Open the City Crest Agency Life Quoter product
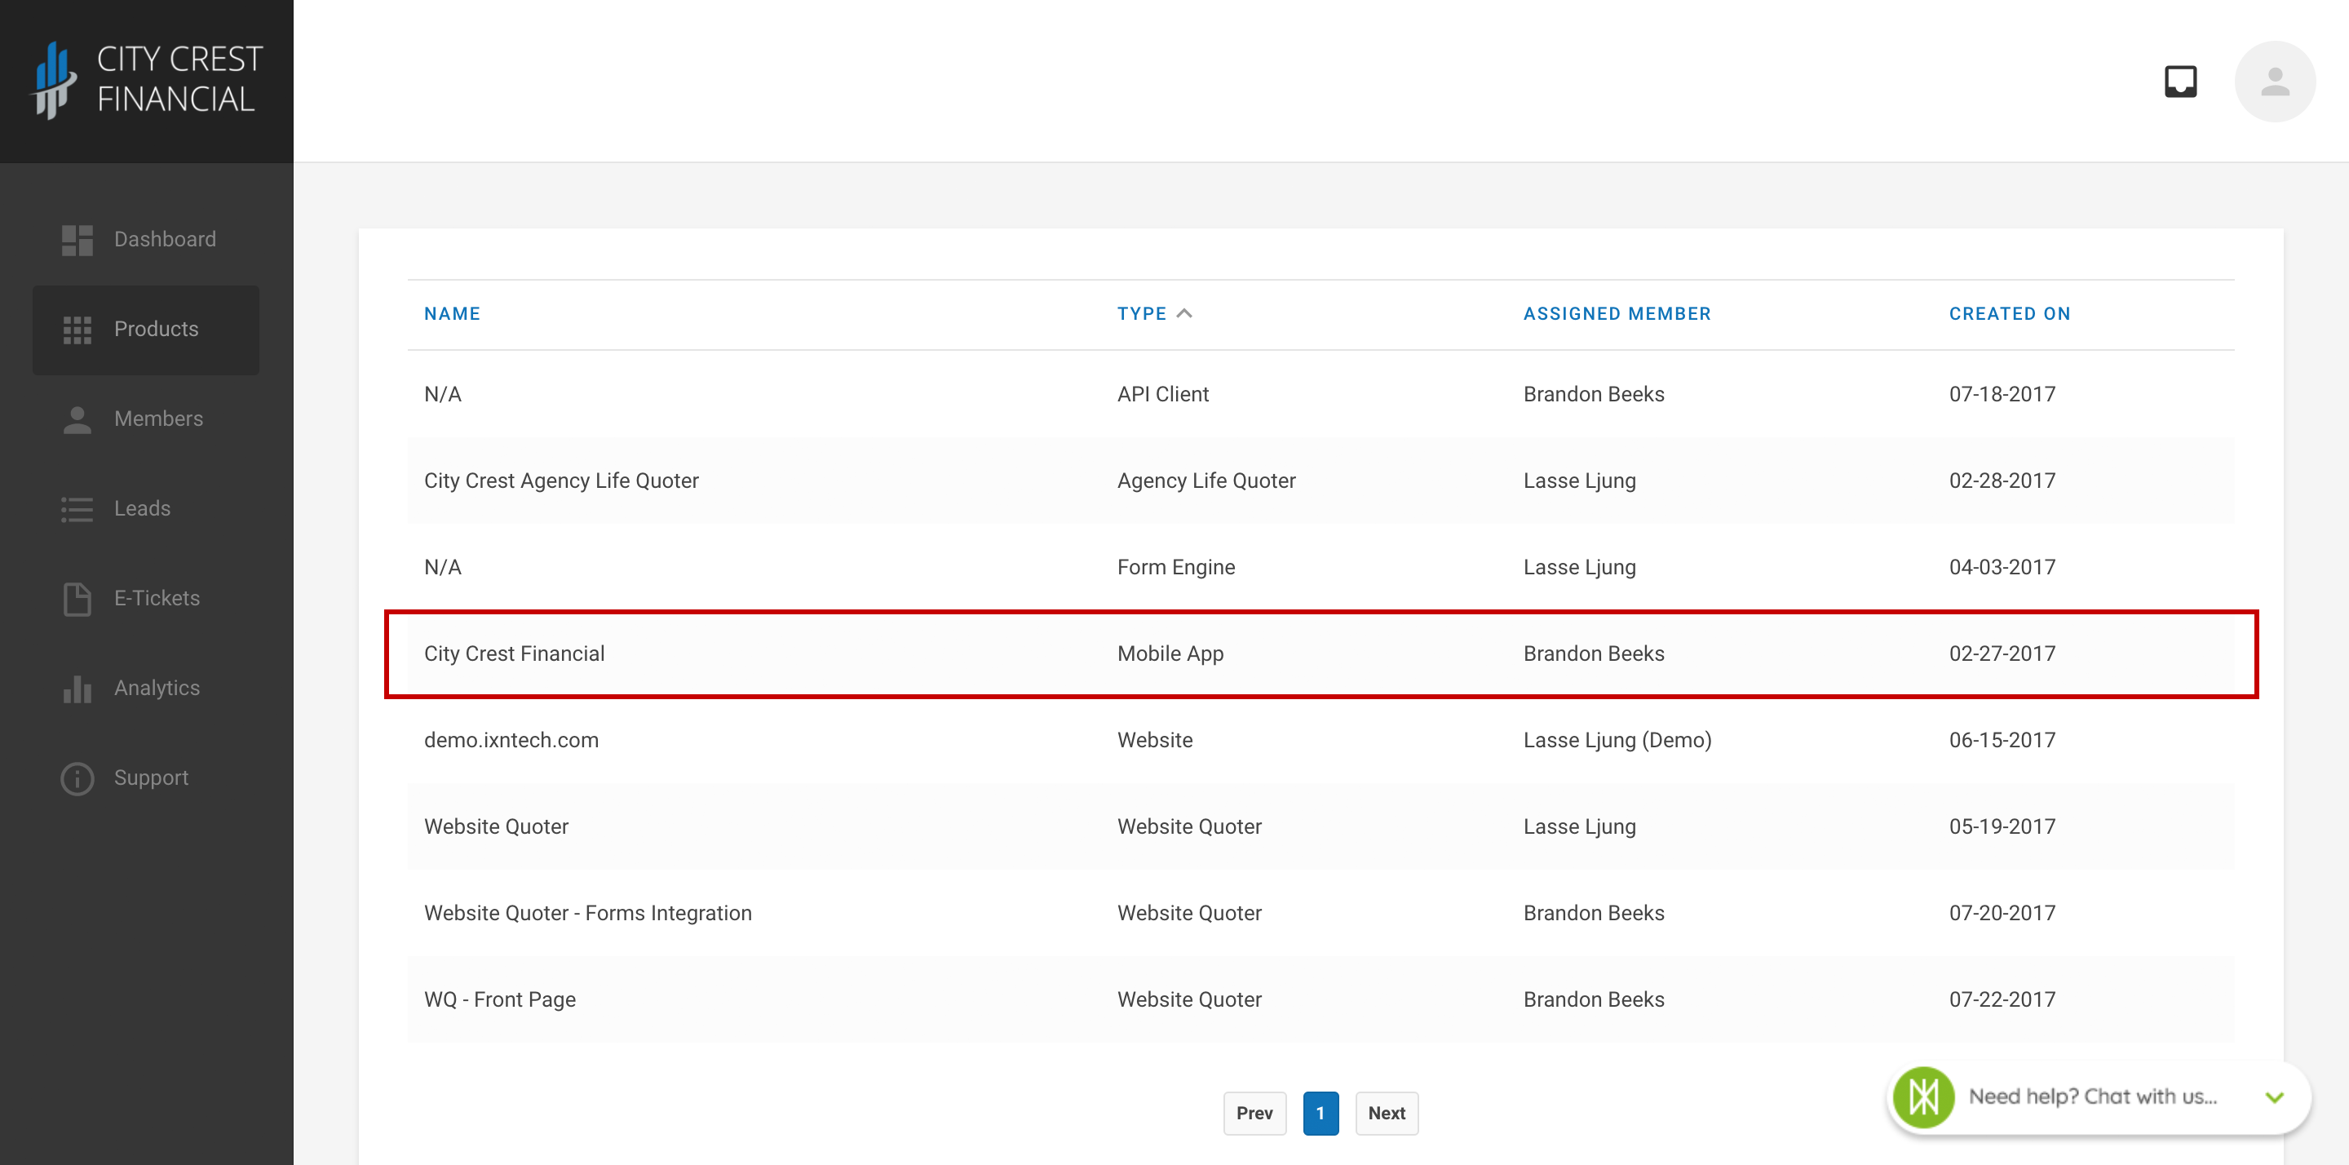This screenshot has height=1165, width=2349. [x=561, y=481]
